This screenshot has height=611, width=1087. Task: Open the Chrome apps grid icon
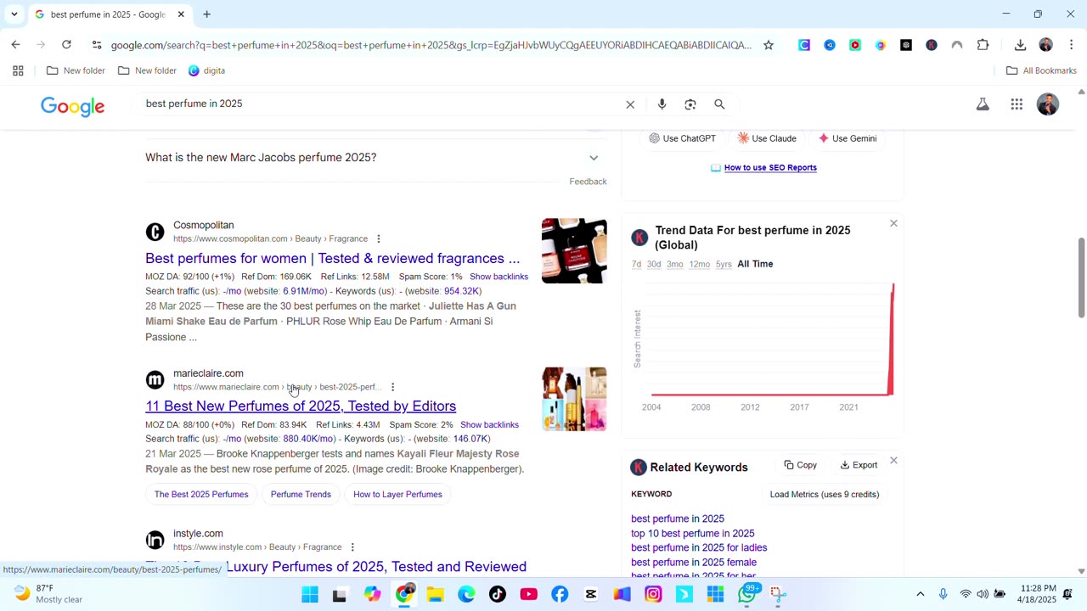(x=18, y=70)
